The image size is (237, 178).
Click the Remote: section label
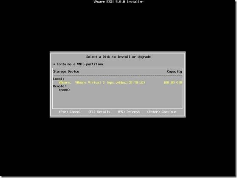tap(59, 86)
